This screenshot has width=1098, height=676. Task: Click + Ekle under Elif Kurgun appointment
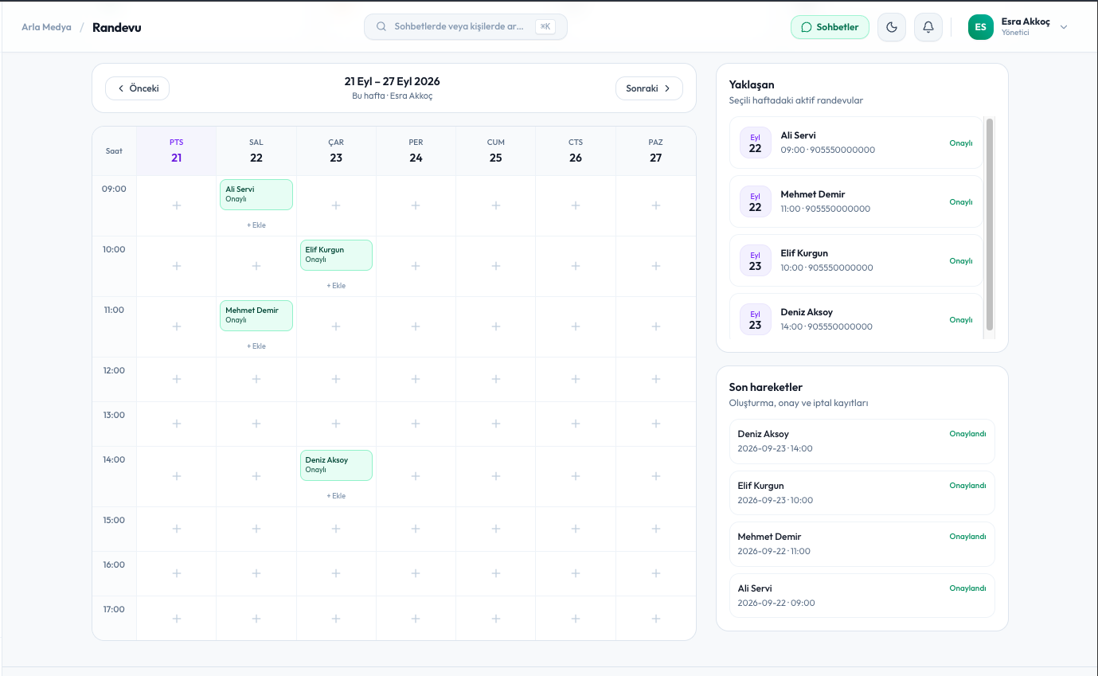[336, 286]
